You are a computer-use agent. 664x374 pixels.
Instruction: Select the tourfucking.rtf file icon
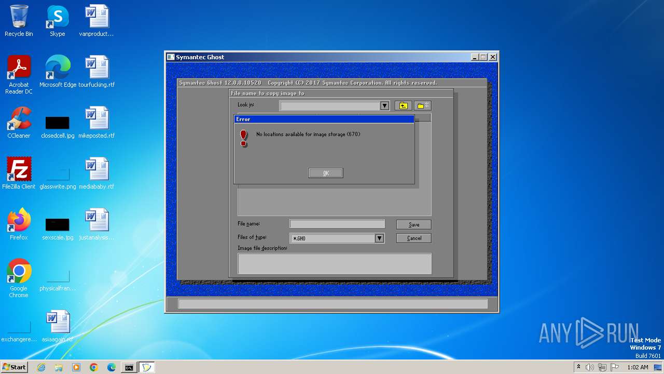pyautogui.click(x=96, y=72)
